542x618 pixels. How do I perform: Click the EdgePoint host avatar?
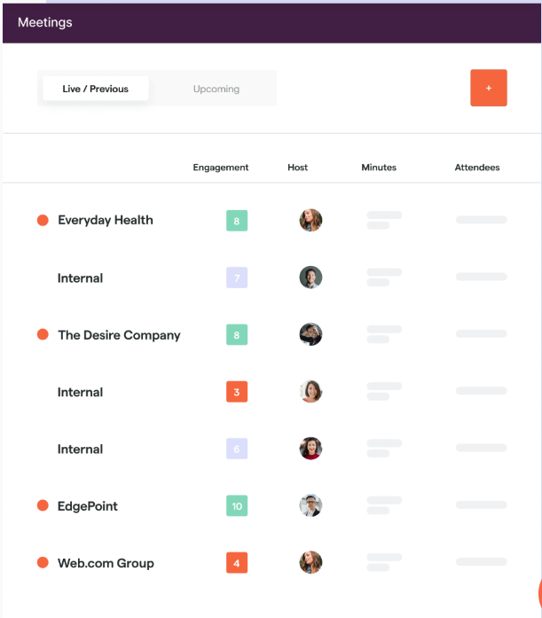(310, 505)
